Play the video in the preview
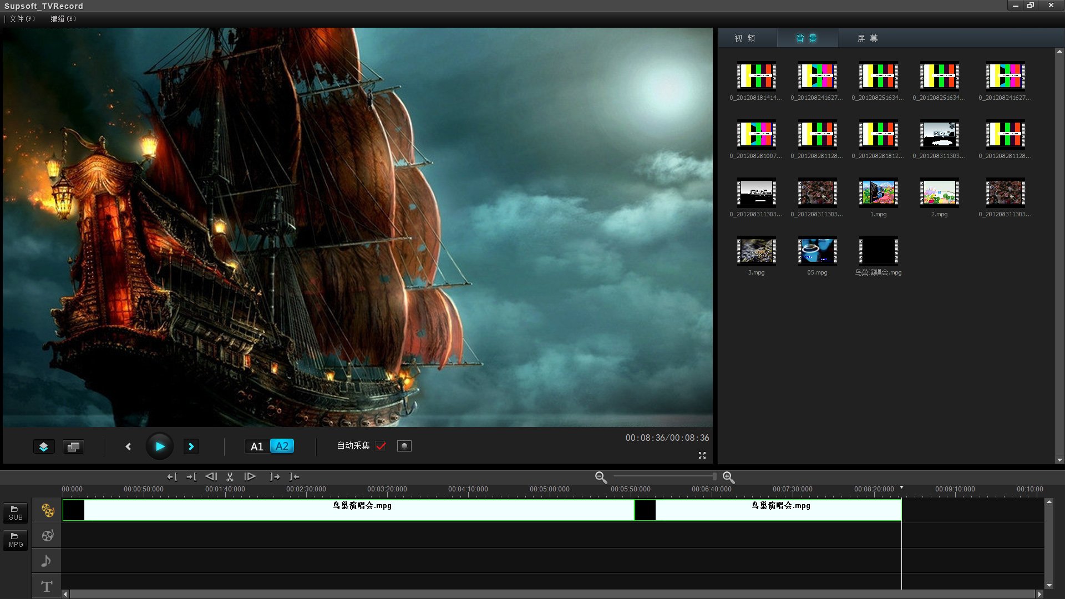Screen dimensions: 1065x599 (160, 446)
